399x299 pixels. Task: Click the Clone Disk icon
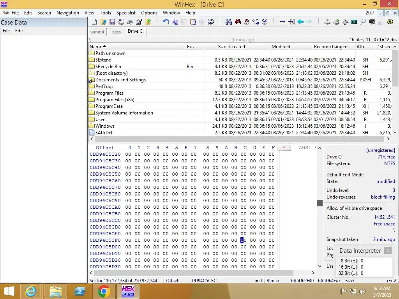336,22
